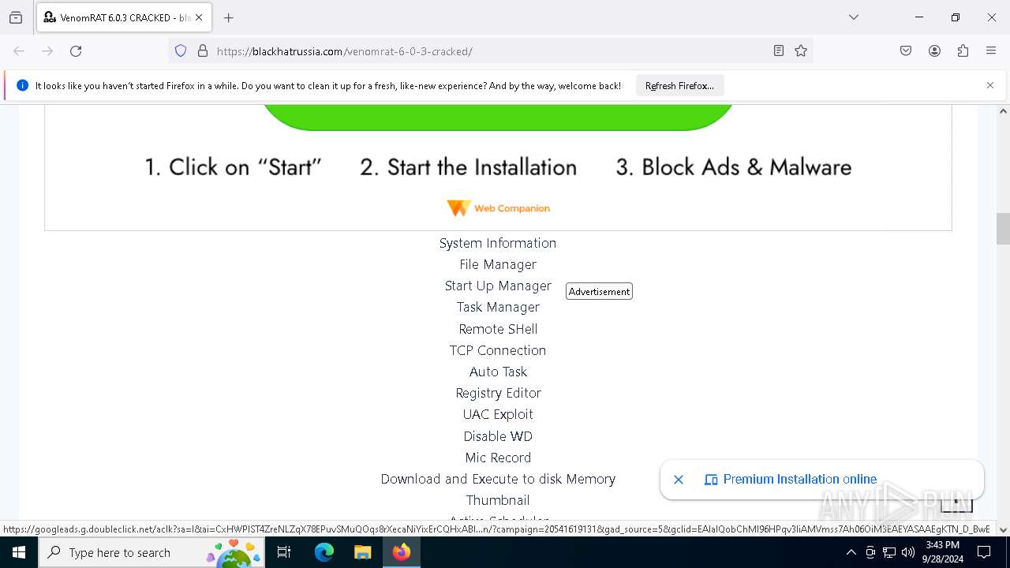Open the clock showing 3:43 PM
1010x568 pixels.
pos(942,552)
